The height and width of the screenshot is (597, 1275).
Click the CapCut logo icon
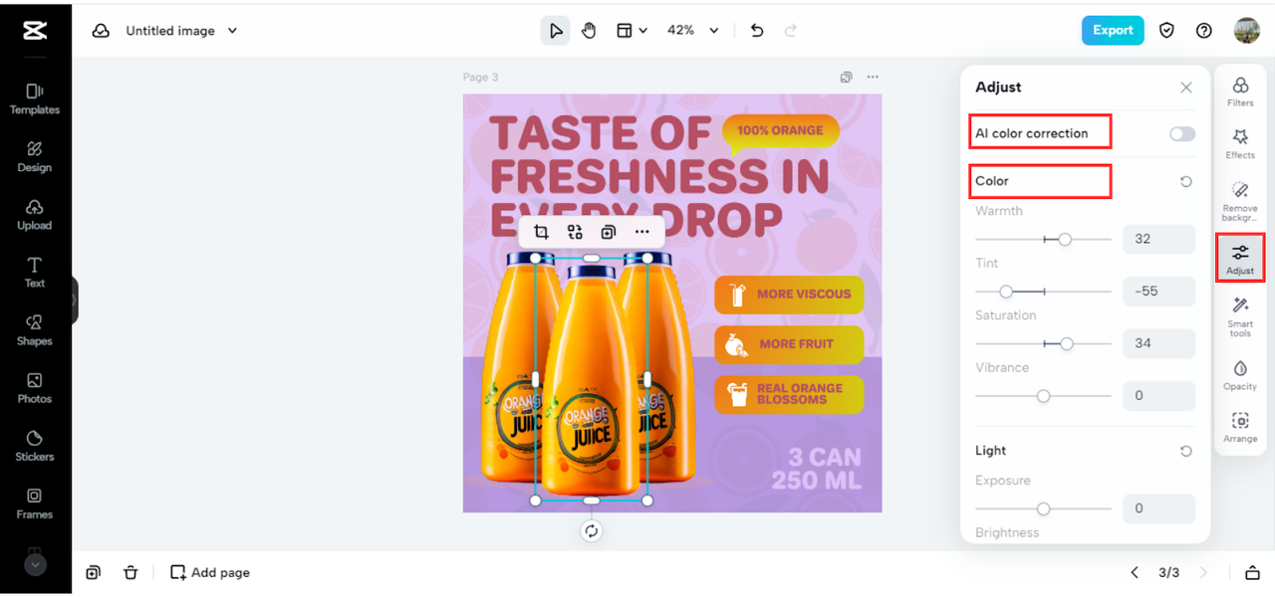click(x=35, y=31)
